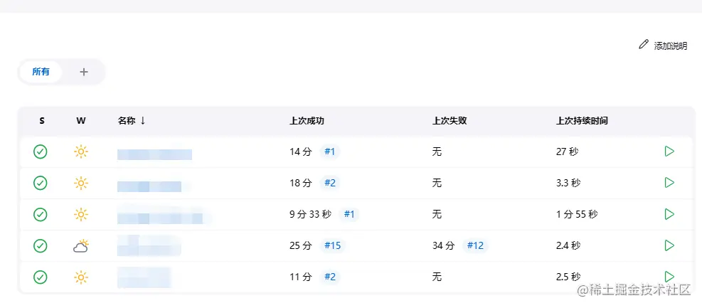This screenshot has height=308, width=702.
Task: Click the cloudy weather health icon
Action: [x=81, y=246]
